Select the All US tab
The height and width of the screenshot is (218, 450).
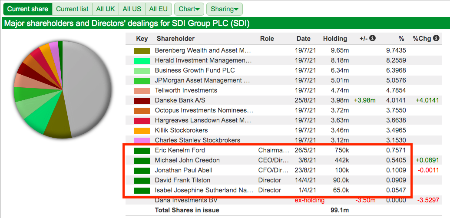coord(132,9)
